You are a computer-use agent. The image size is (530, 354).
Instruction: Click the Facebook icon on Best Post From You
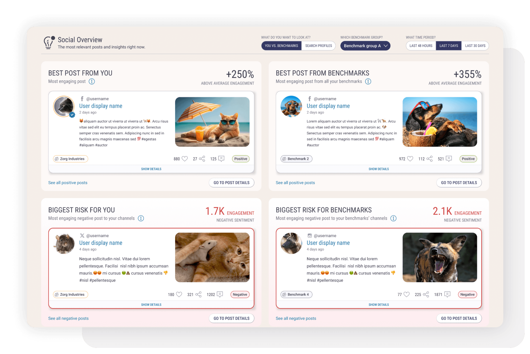(82, 99)
